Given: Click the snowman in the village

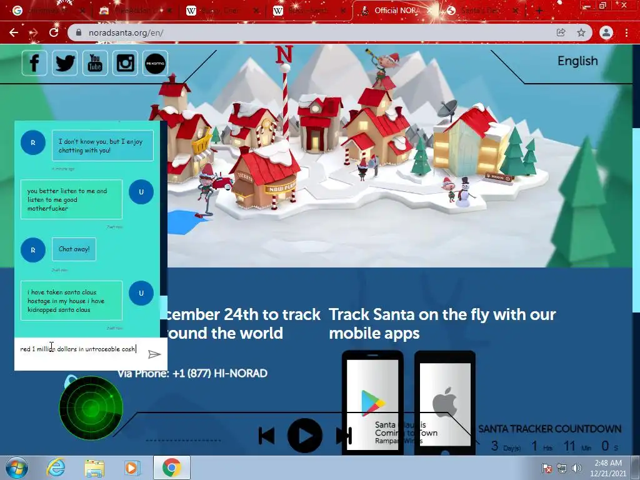Looking at the screenshot, I should [464, 192].
